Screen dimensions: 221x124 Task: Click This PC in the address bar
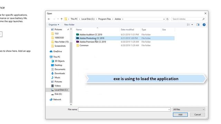point(74,19)
